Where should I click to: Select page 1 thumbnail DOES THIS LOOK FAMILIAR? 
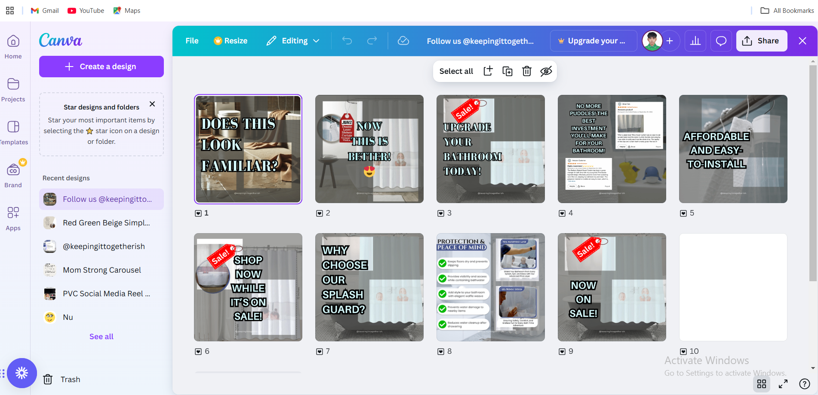(248, 149)
